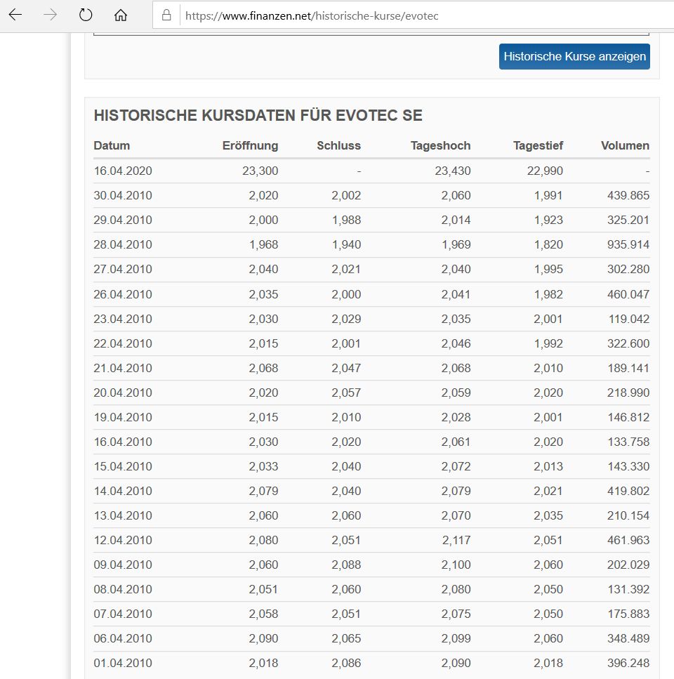This screenshot has width=674, height=679.
Task: Select volume 396.248
Action: pos(628,664)
